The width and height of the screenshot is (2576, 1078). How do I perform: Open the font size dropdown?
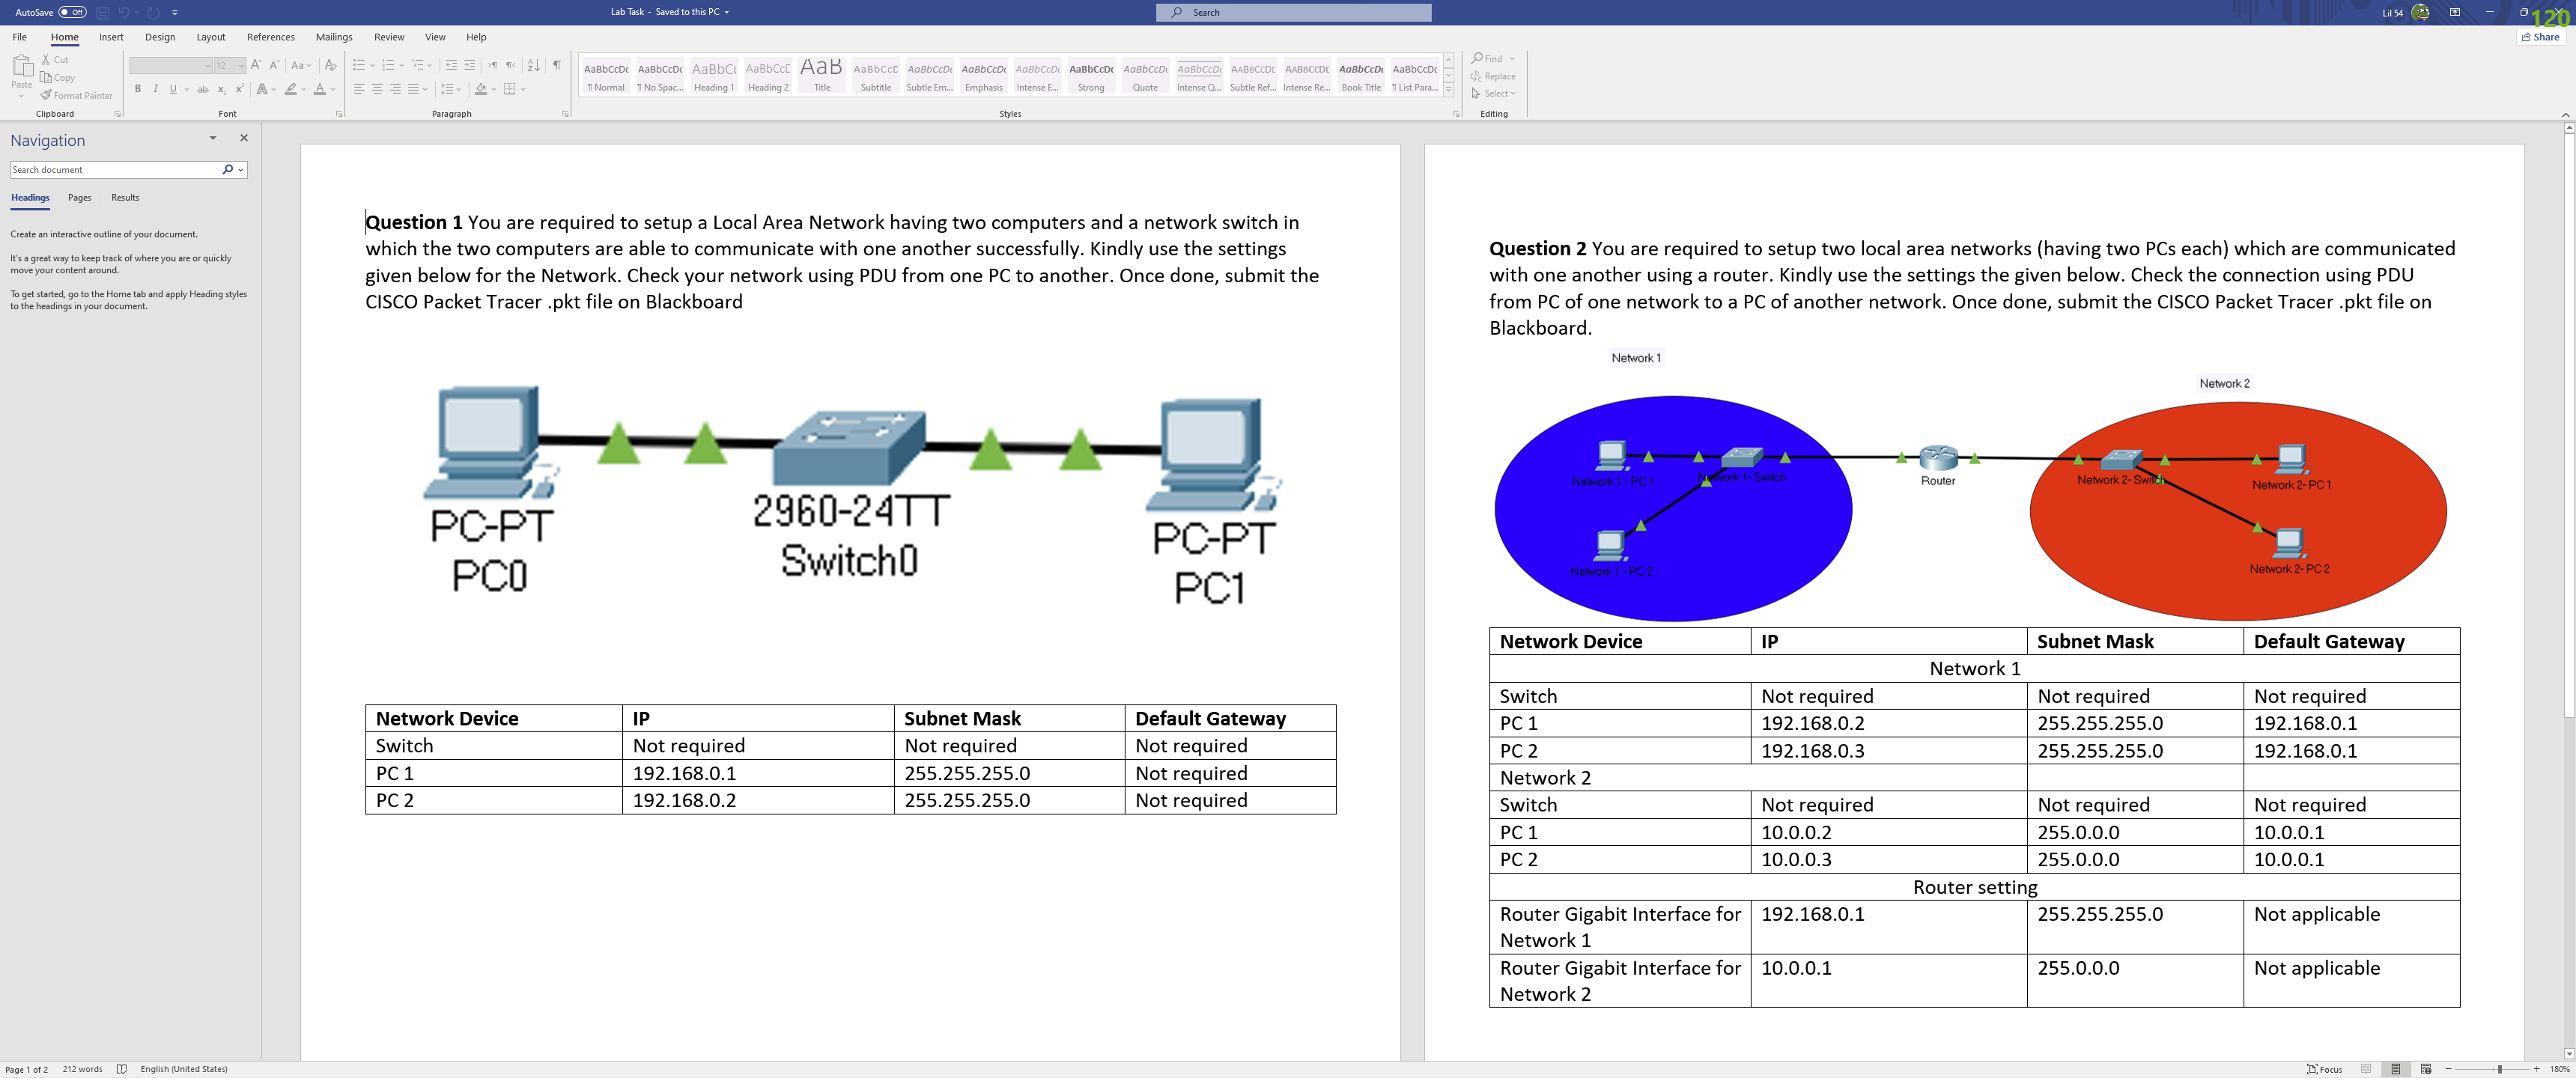click(x=241, y=66)
